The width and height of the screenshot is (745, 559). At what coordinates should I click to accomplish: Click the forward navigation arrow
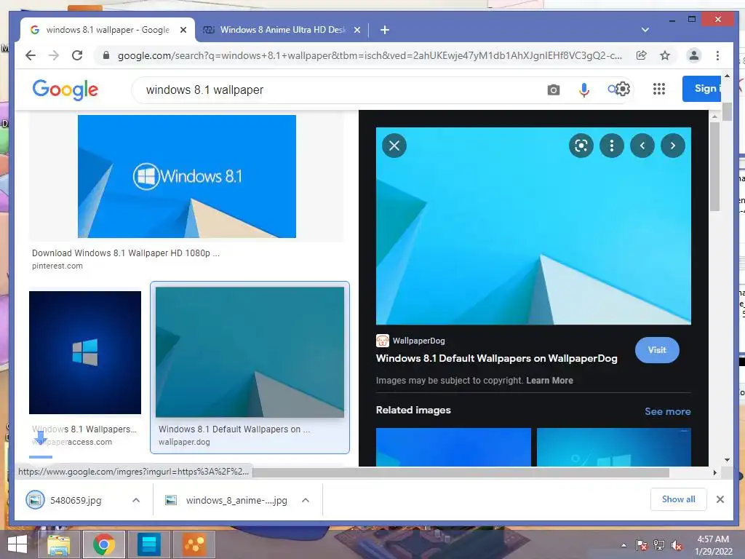[x=54, y=55]
